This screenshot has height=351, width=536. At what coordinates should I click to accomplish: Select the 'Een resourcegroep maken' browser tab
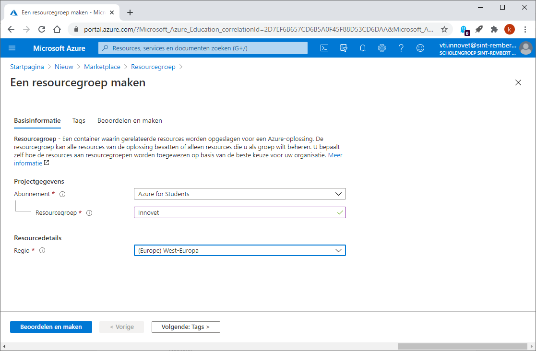62,12
